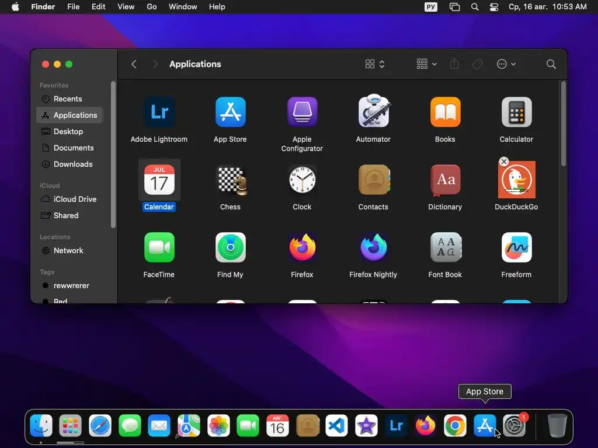Viewport: 598px width, 448px height.
Task: Click the Stage Manager menu bar icon
Action: pyautogui.click(x=454, y=7)
